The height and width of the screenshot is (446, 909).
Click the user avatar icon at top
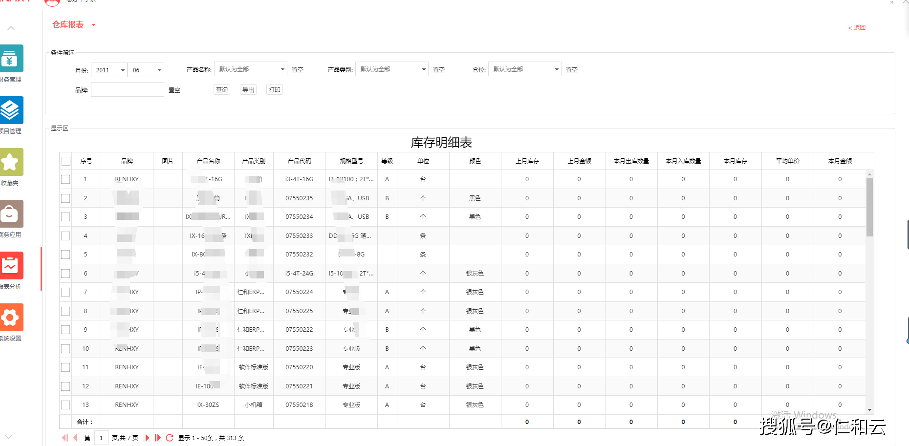[52, 2]
